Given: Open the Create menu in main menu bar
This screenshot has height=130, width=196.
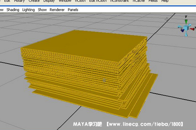Looking at the screenshot, I should tap(34, 1).
